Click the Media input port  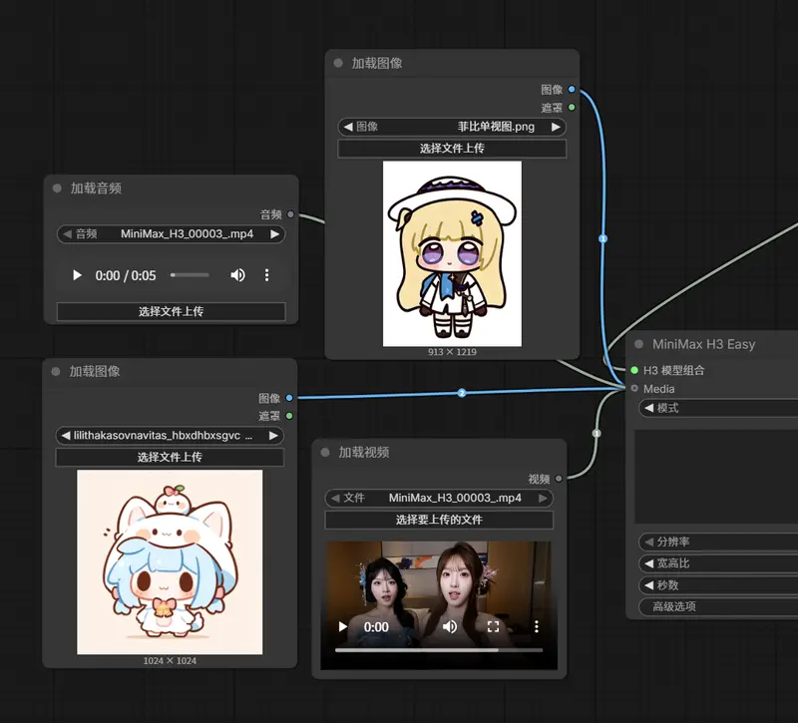tap(634, 388)
